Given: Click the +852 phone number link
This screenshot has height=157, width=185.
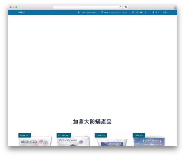Looking at the screenshot, I should (x=89, y=12).
